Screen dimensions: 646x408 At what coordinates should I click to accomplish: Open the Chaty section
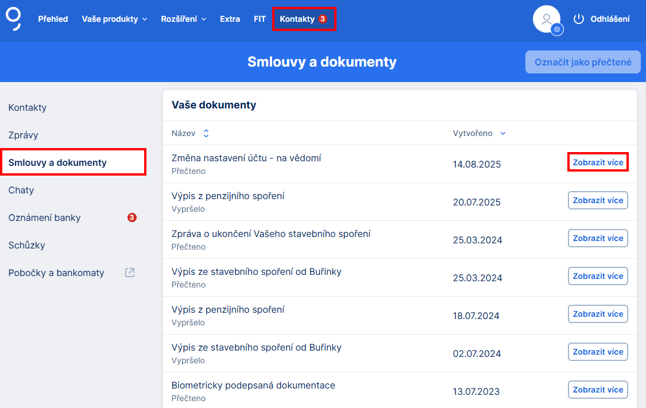21,190
